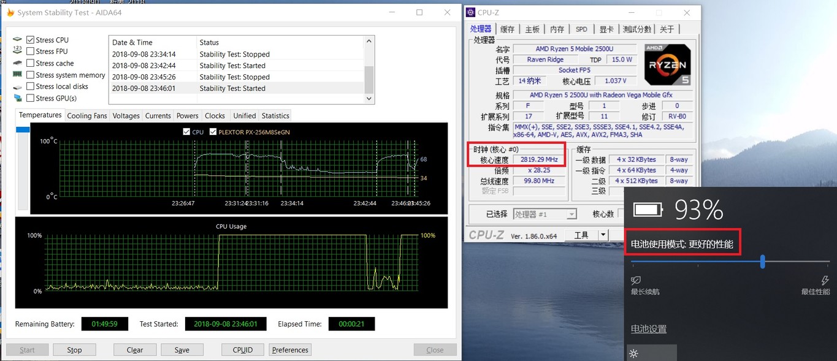Uncheck the Stress CPU checkbox
The width and height of the screenshot is (837, 361).
click(x=30, y=40)
